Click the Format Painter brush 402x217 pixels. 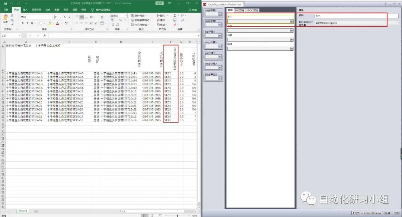pos(12,24)
